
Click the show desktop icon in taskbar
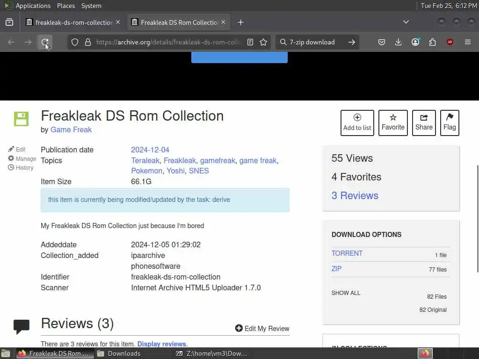click(6, 353)
